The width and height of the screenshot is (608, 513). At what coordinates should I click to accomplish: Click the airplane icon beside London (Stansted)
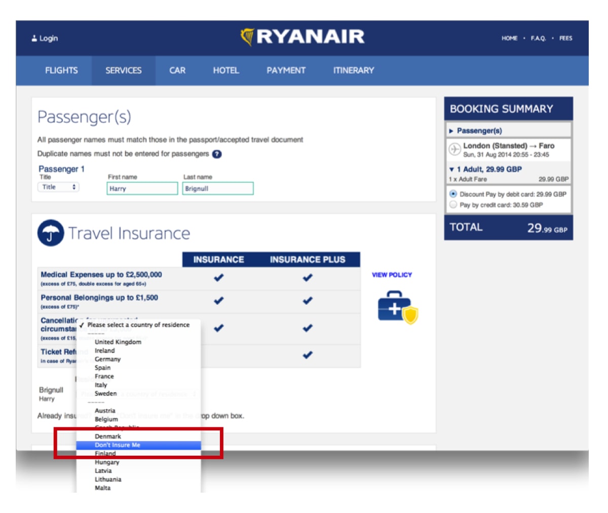pyautogui.click(x=454, y=149)
